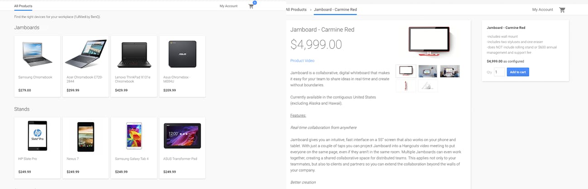The width and height of the screenshot is (588, 189).
Task: Click the breadcrumb arrow after All Products
Action: pyautogui.click(x=311, y=9)
